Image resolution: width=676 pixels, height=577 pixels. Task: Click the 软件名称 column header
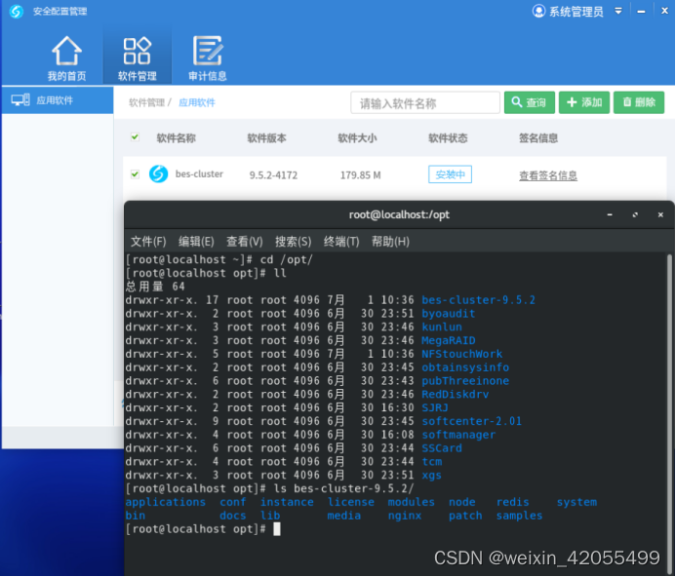click(176, 138)
